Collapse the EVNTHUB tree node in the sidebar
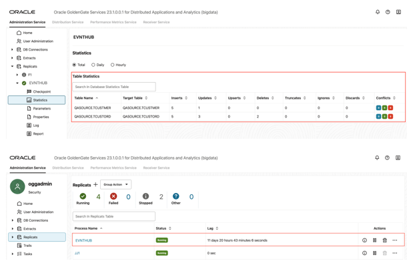Image resolution: width=415 pixels, height=273 pixels. coord(17,83)
